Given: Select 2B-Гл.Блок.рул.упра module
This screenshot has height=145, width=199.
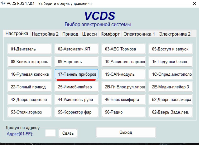Looking at the screenshot, I should (123, 87).
